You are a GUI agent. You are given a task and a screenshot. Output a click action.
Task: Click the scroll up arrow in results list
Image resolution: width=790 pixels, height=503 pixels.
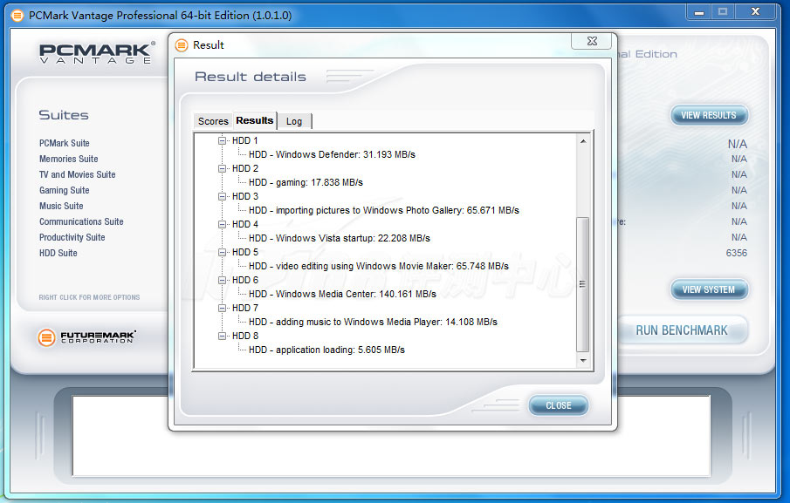[583, 140]
